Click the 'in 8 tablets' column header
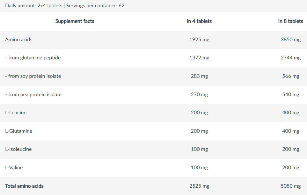 pos(290,21)
